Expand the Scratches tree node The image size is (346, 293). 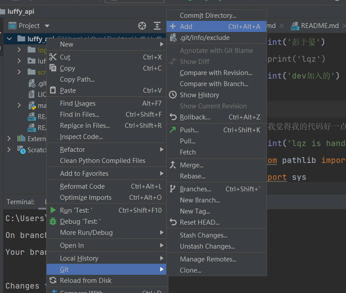coord(9,150)
